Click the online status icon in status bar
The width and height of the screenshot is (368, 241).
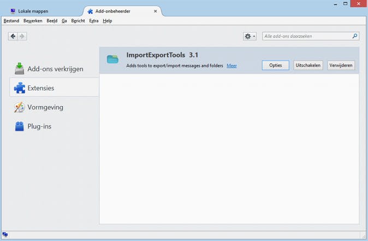[5, 234]
